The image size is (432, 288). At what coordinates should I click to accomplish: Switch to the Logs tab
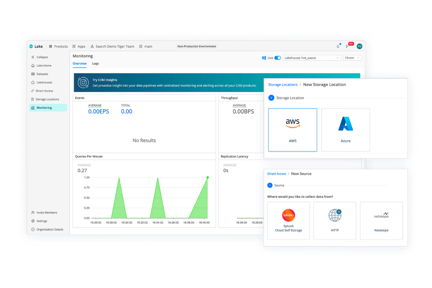point(95,64)
